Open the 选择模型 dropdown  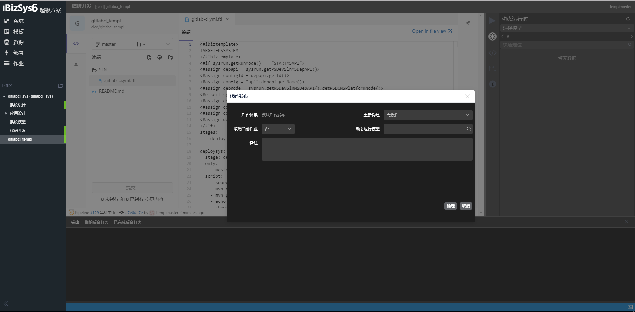pyautogui.click(x=567, y=28)
